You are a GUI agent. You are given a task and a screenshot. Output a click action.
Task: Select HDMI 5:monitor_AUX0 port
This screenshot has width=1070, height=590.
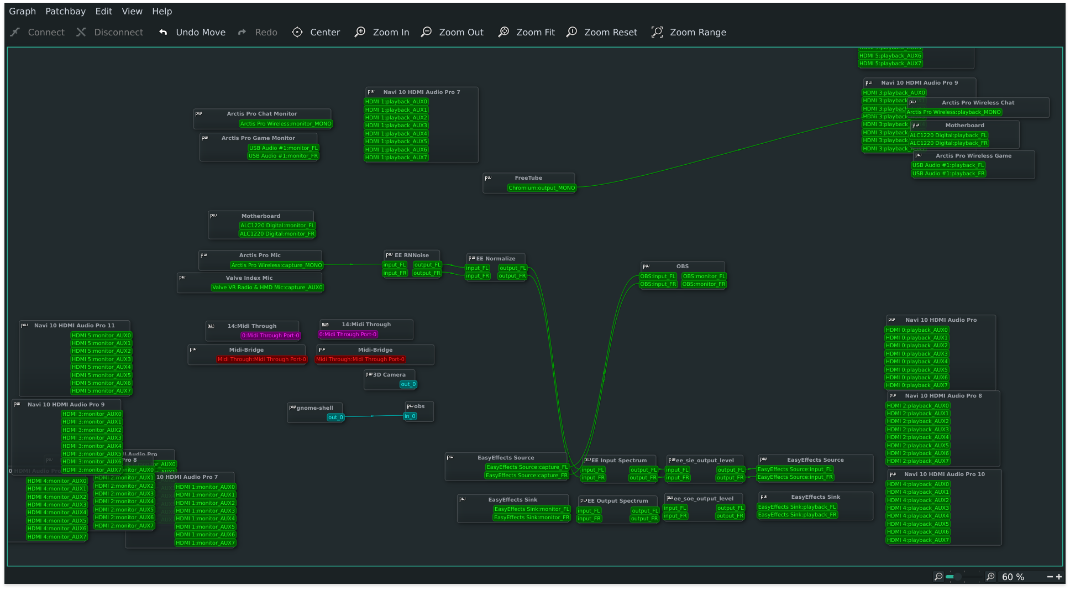pos(101,336)
